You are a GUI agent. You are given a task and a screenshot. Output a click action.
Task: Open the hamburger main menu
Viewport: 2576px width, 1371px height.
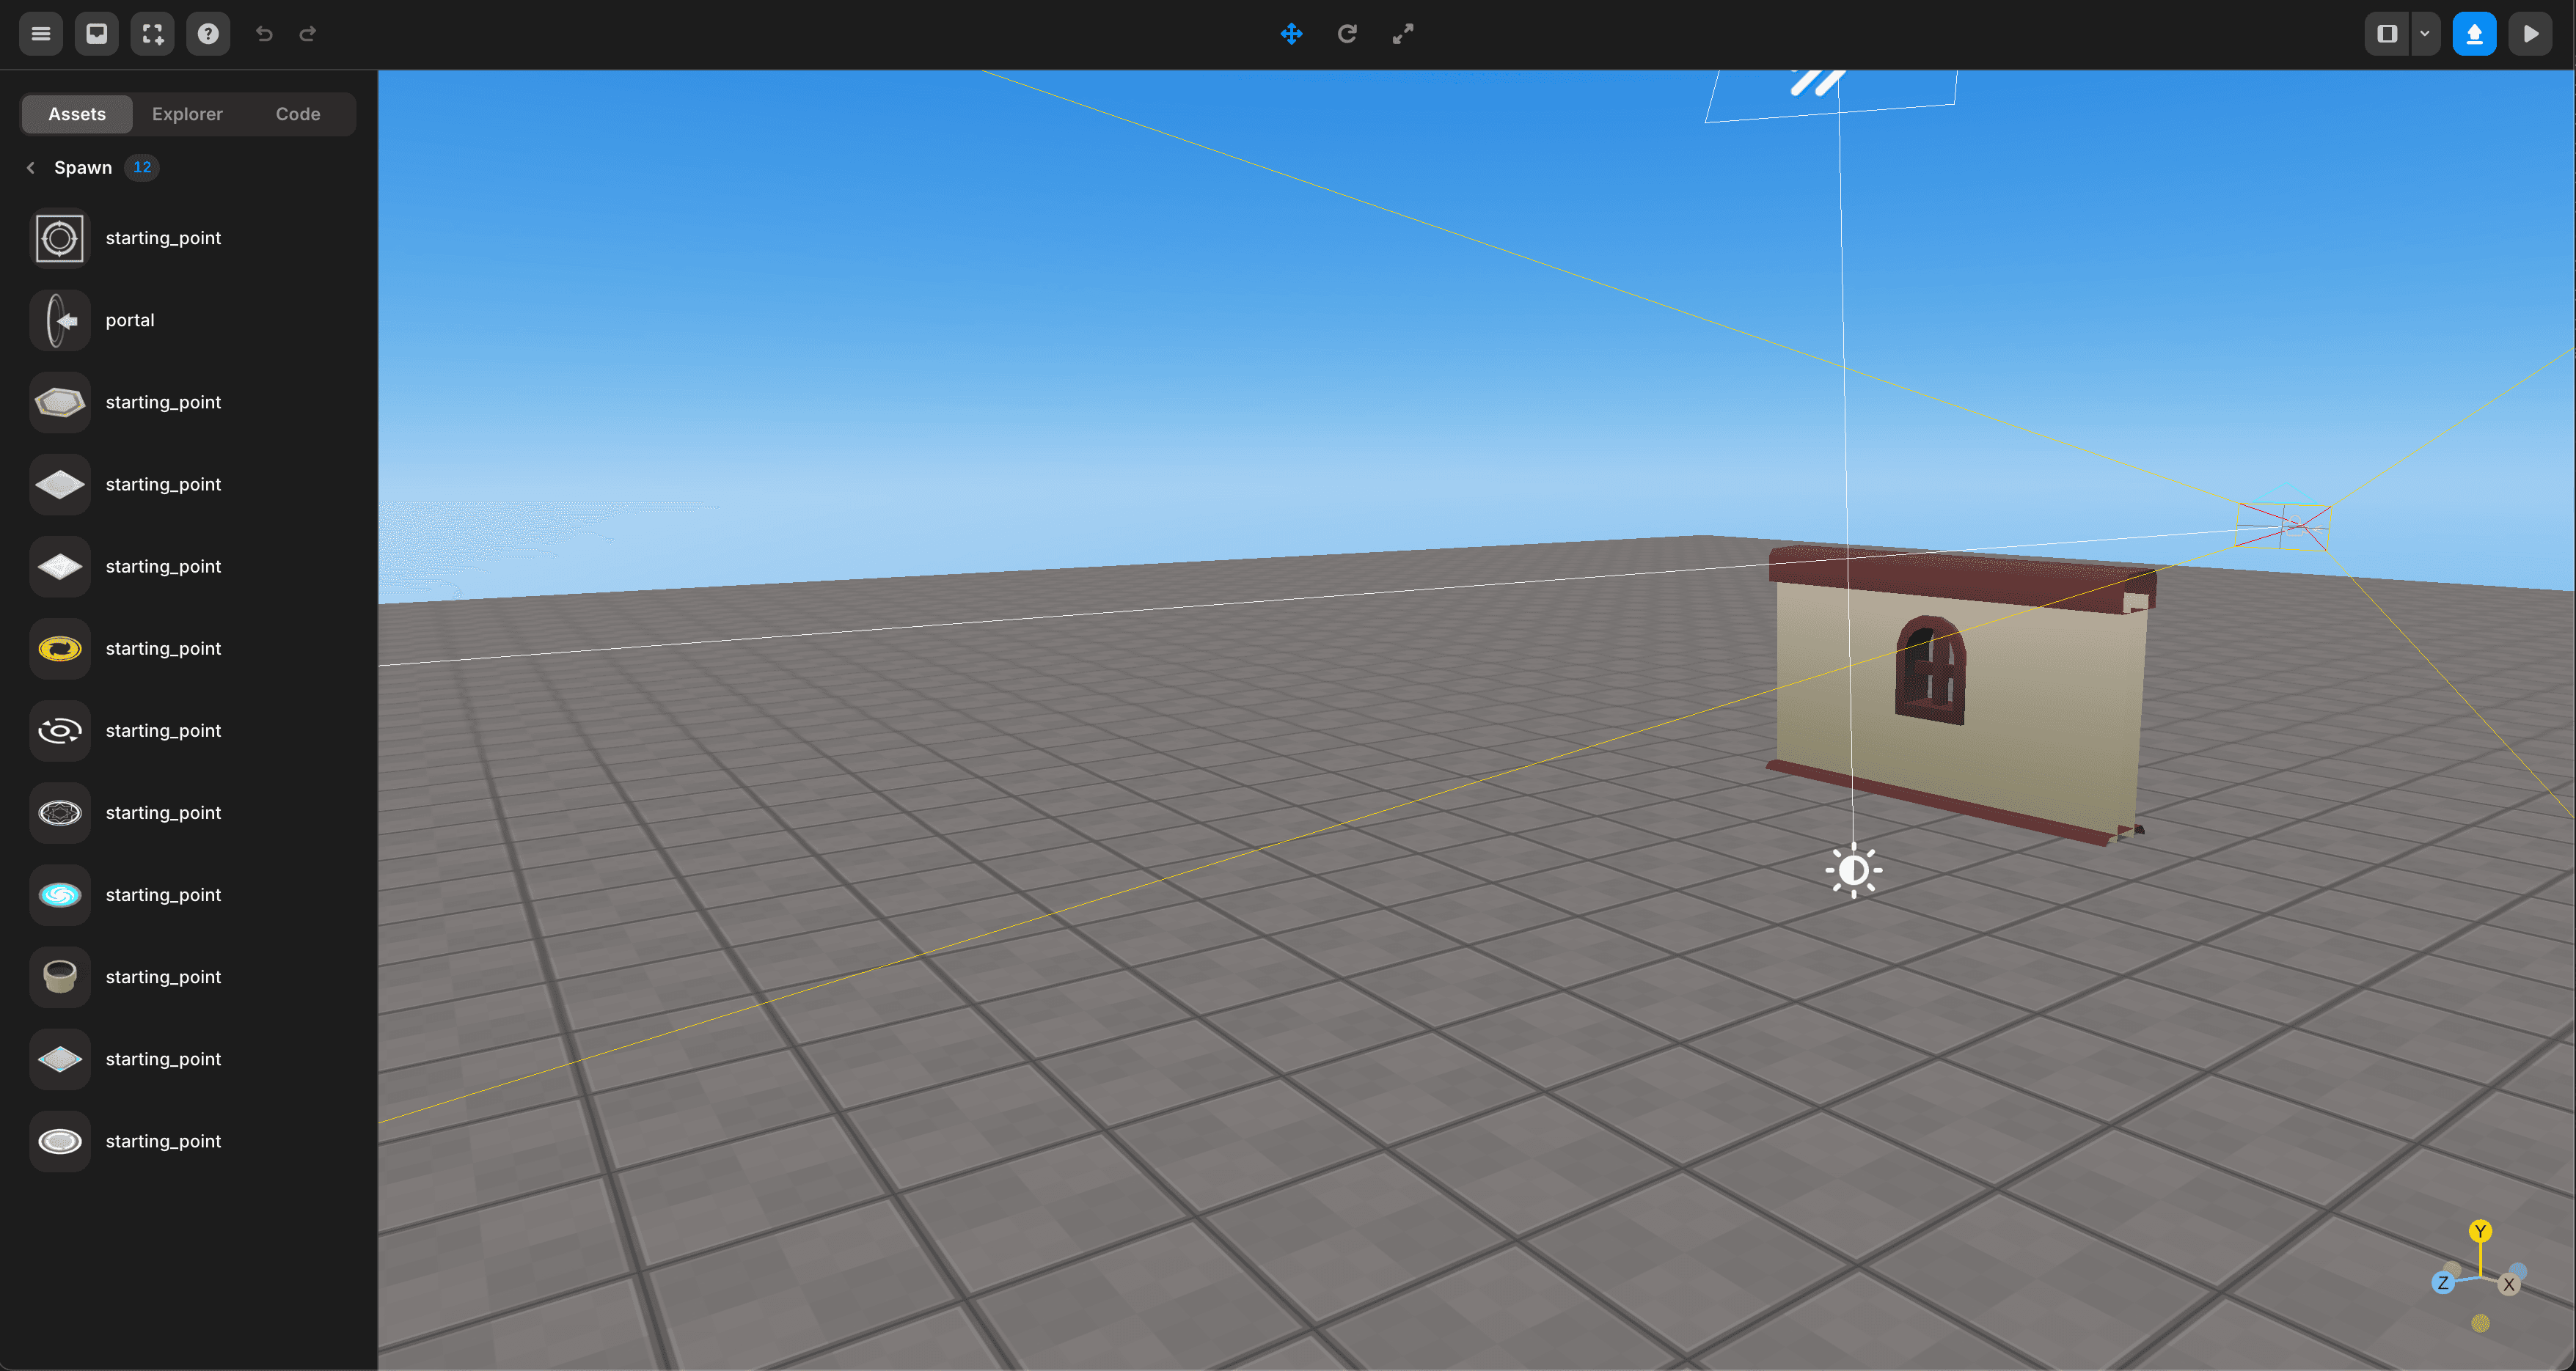tap(41, 34)
